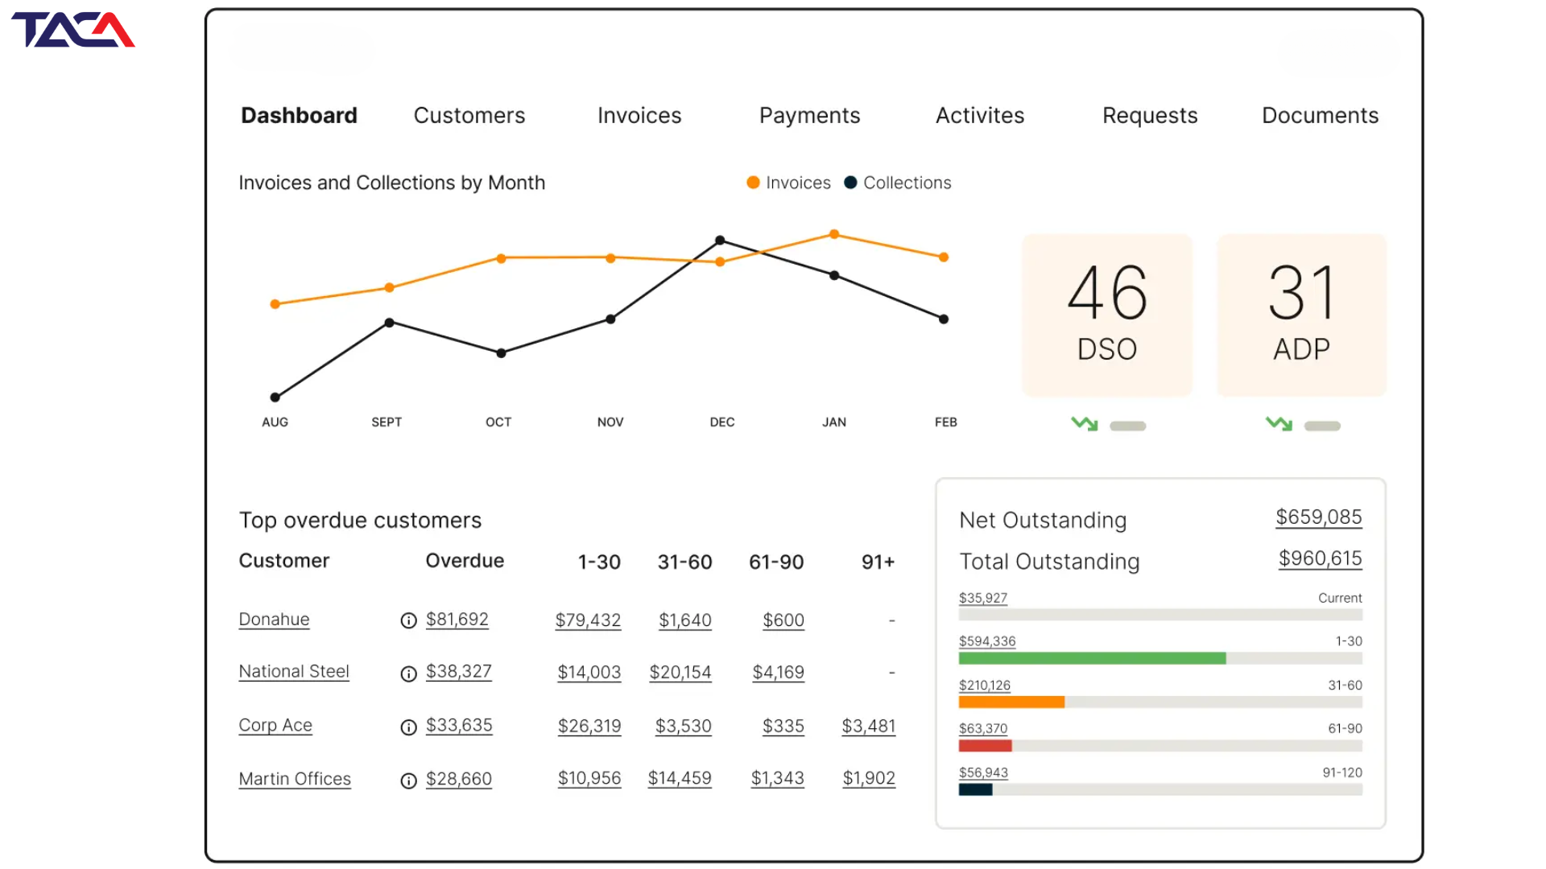Switch to the Customers tab
This screenshot has height=869, width=1546.
[x=469, y=115]
